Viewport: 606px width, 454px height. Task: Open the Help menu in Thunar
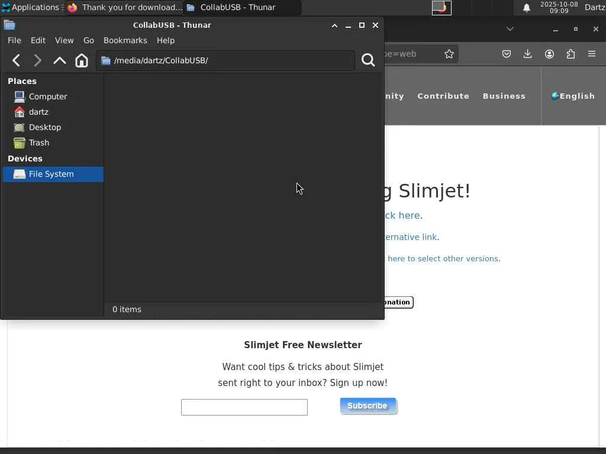click(x=166, y=41)
